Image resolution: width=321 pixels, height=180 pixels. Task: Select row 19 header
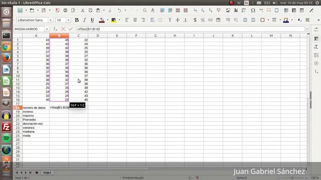click(x=18, y=111)
